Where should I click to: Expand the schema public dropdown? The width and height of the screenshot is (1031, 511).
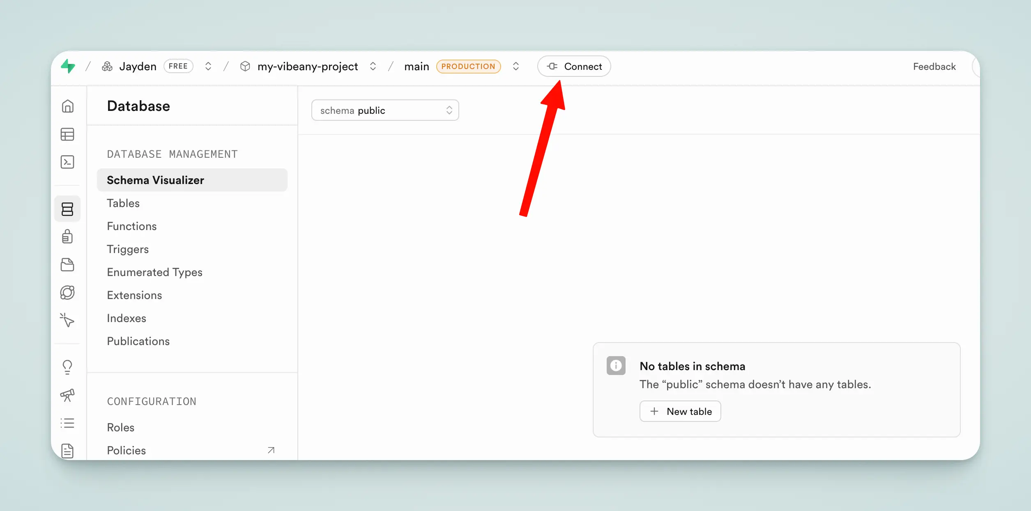(x=385, y=110)
